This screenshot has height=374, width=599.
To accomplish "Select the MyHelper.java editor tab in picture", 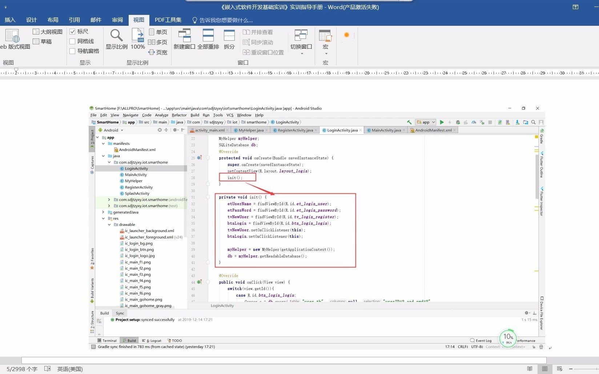I will point(251,130).
